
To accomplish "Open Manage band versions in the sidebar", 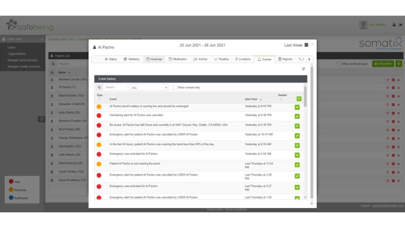I will tap(22, 60).
